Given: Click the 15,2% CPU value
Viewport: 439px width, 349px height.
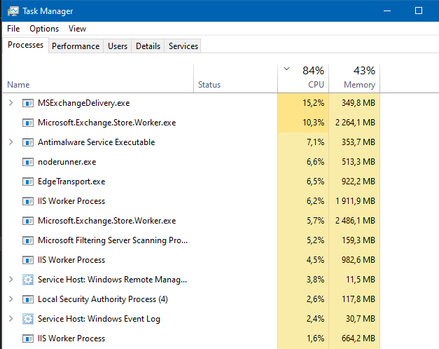Looking at the screenshot, I should click(313, 103).
